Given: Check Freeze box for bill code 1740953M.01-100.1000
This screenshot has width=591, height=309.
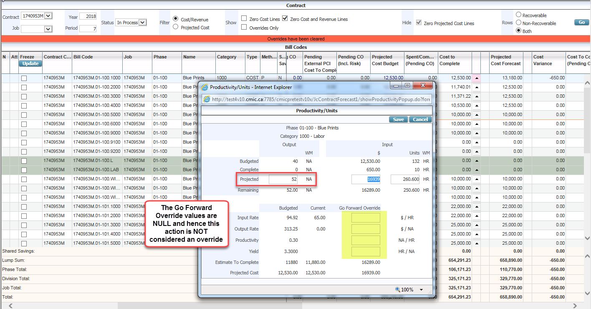Looking at the screenshot, I should [x=24, y=78].
